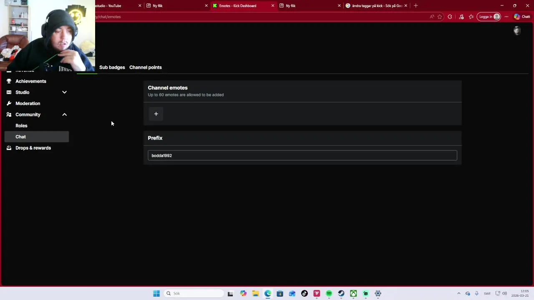
Task: Open the Windows Start menu
Action: click(156, 293)
